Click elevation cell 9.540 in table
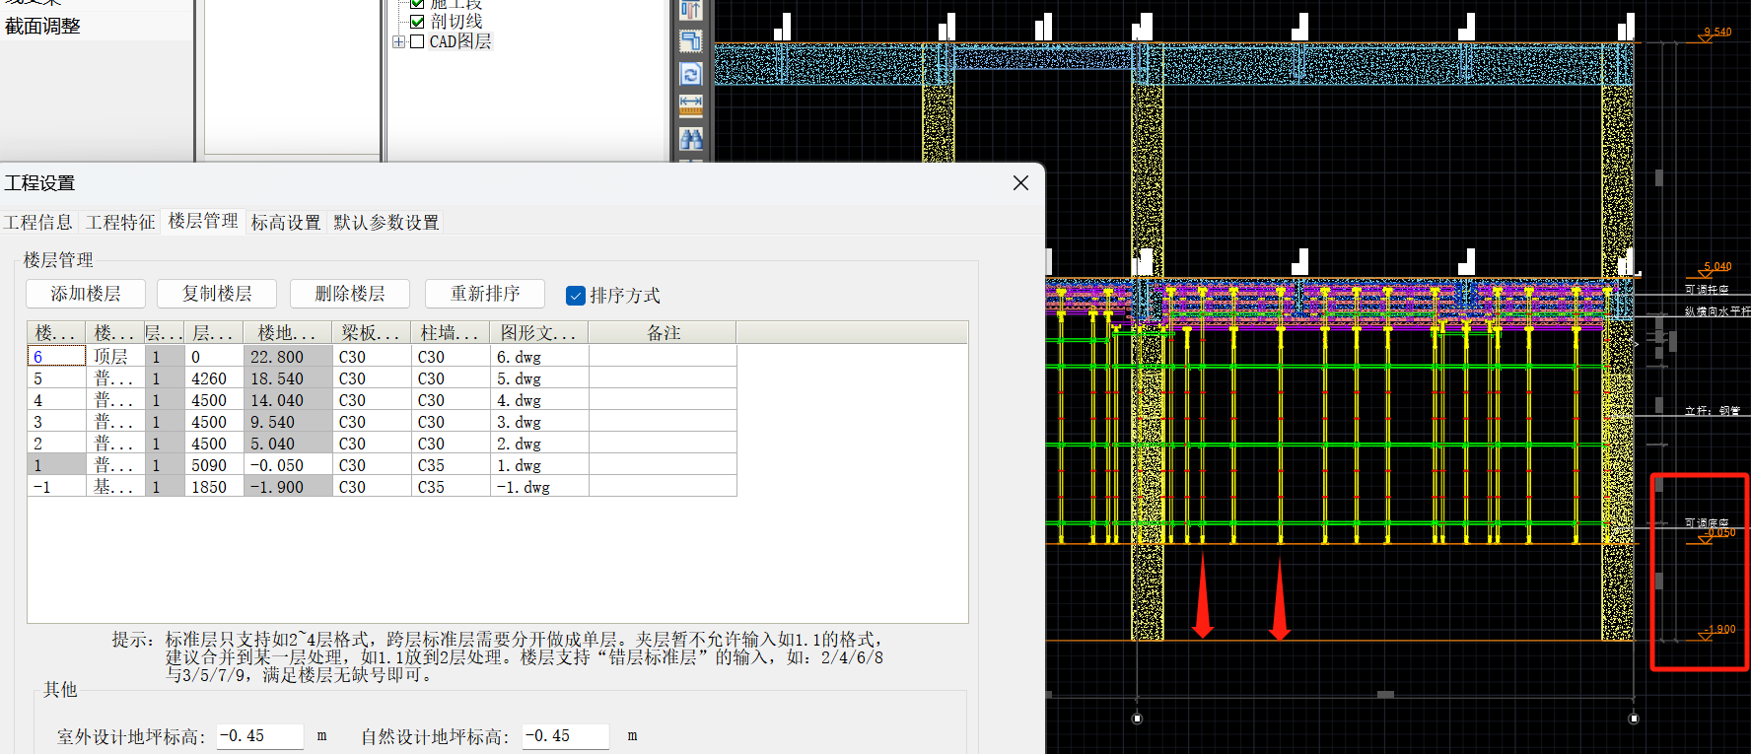1751x754 pixels. (x=288, y=421)
